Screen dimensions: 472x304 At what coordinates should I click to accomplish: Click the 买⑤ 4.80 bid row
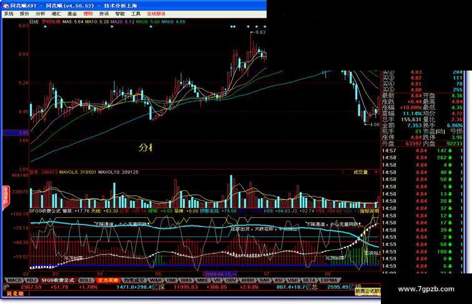(x=422, y=90)
